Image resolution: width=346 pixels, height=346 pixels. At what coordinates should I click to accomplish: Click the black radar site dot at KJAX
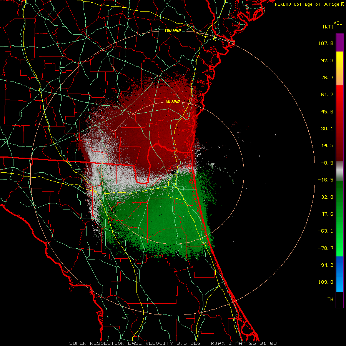[x=174, y=172]
